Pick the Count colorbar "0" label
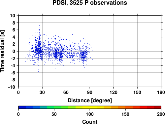This screenshot has height=124, width=165. point(18,114)
